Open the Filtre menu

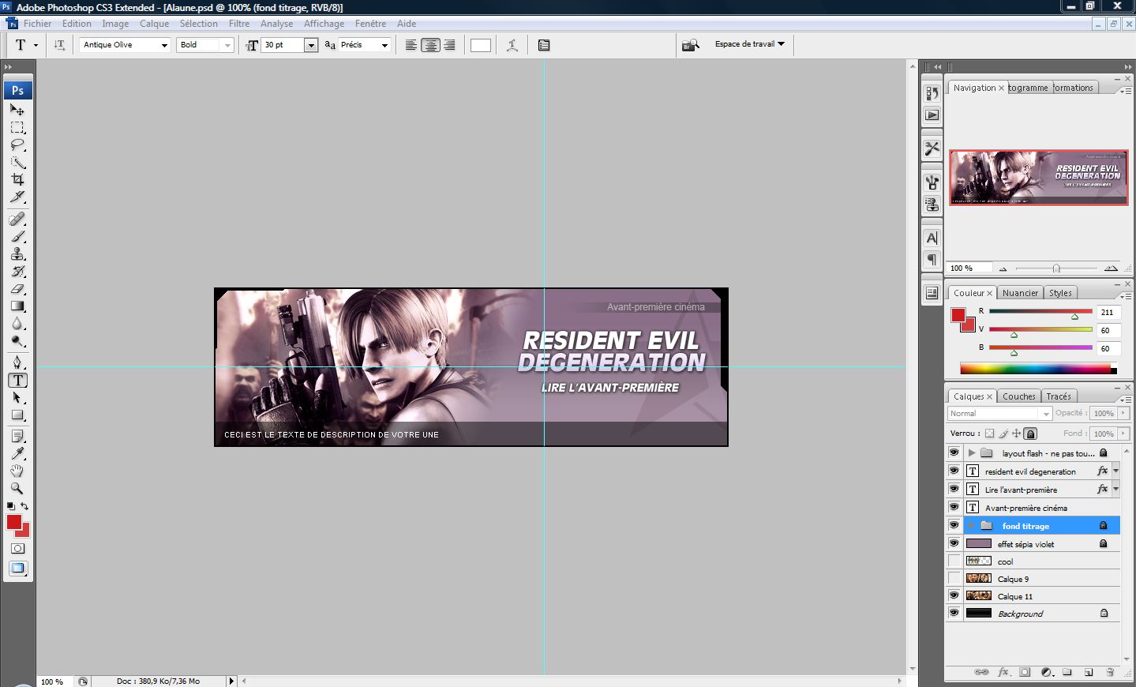click(x=239, y=24)
